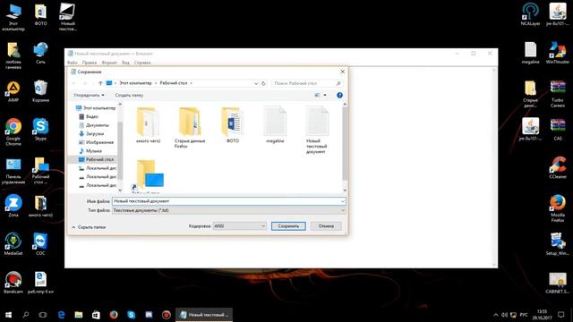Select Рабочий стол in the navigation pane
The image size is (573, 322).
(96, 159)
